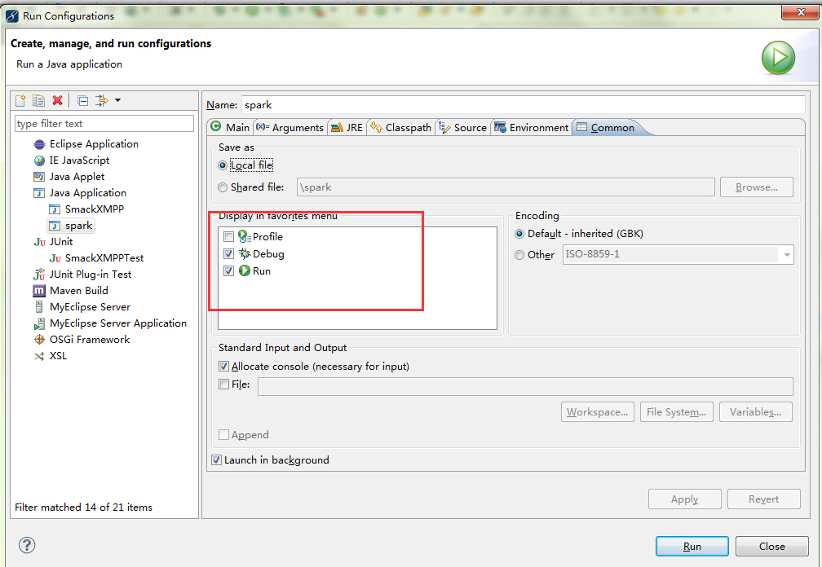Close the window with the red X
The image size is (822, 567).
(800, 12)
